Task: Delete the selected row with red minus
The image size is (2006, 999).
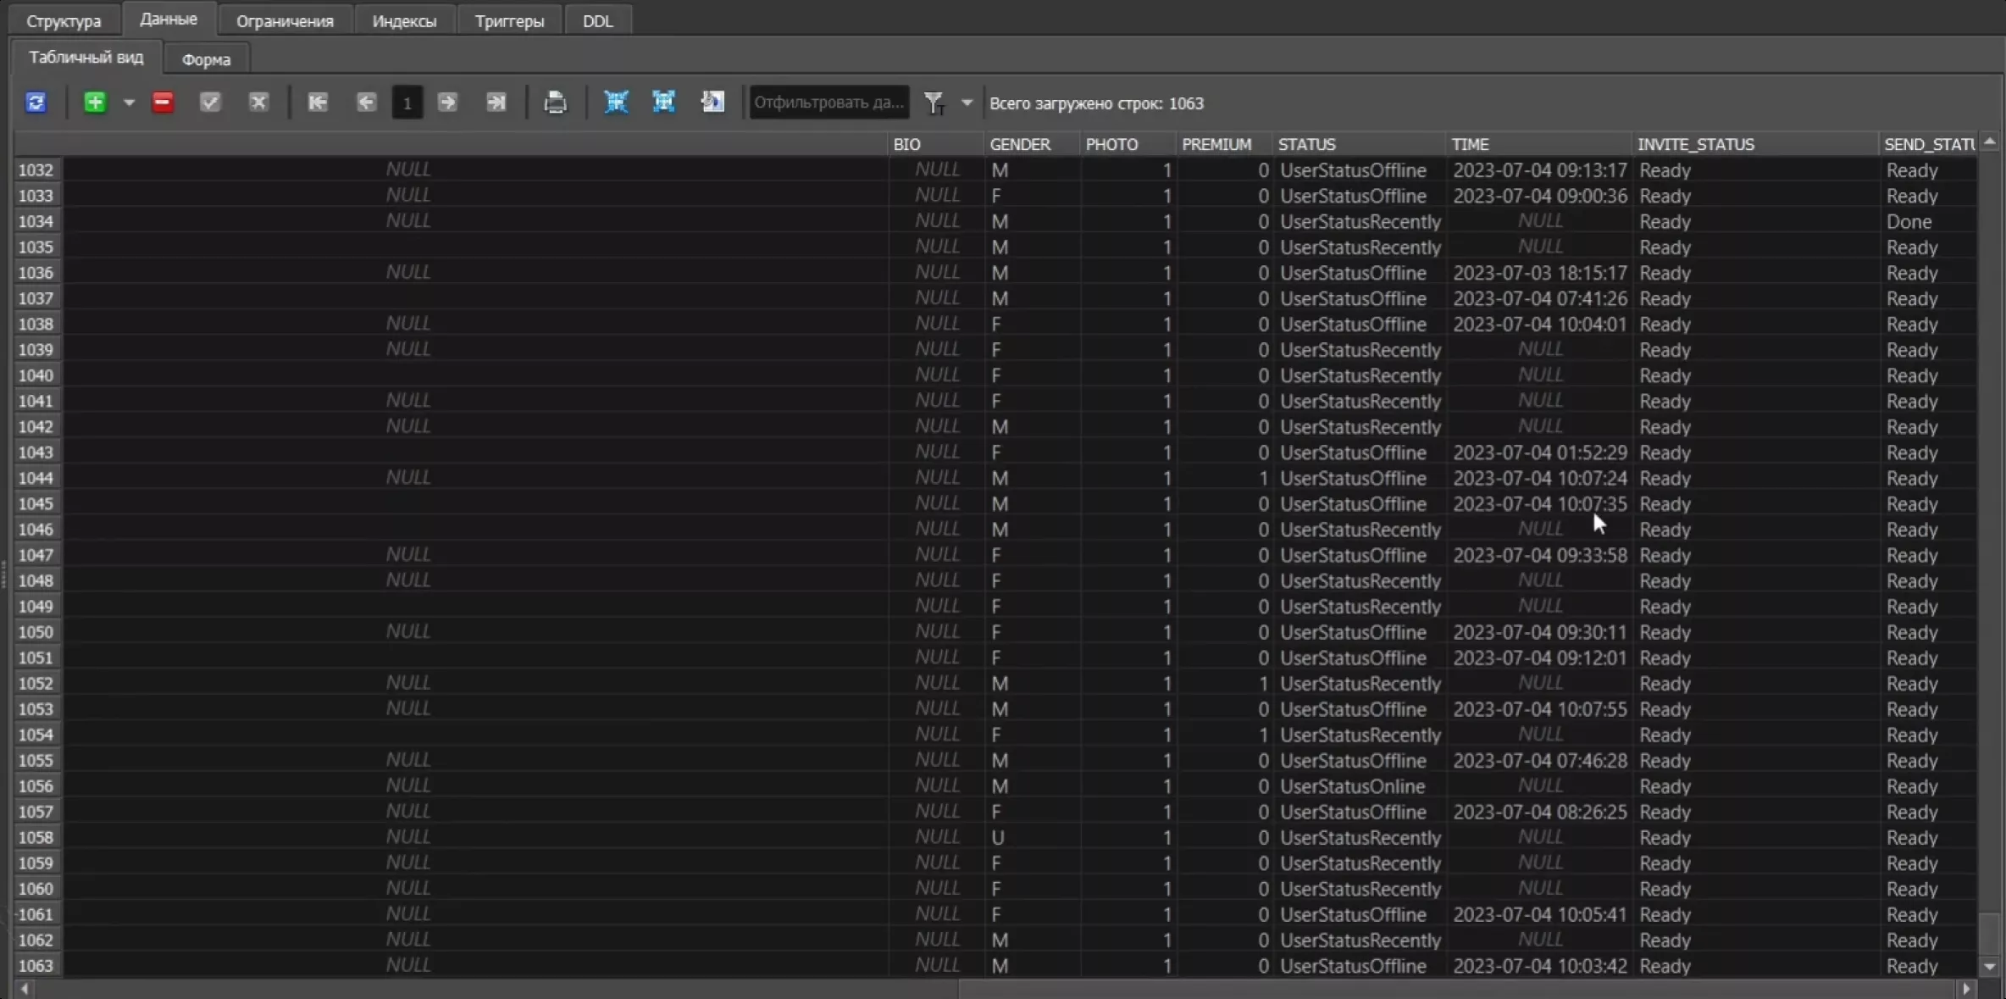Action: (163, 103)
